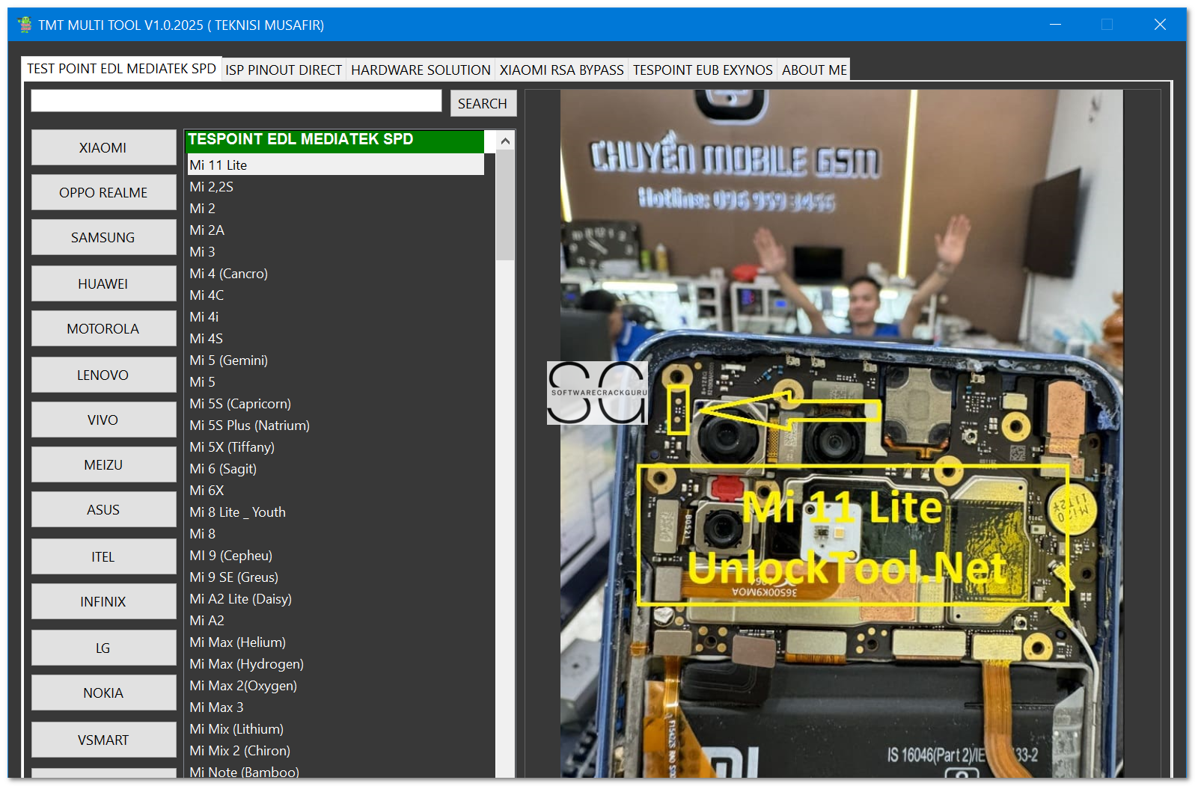Select 'Mi Max 2(Oxygen)' in the list

pyautogui.click(x=336, y=685)
